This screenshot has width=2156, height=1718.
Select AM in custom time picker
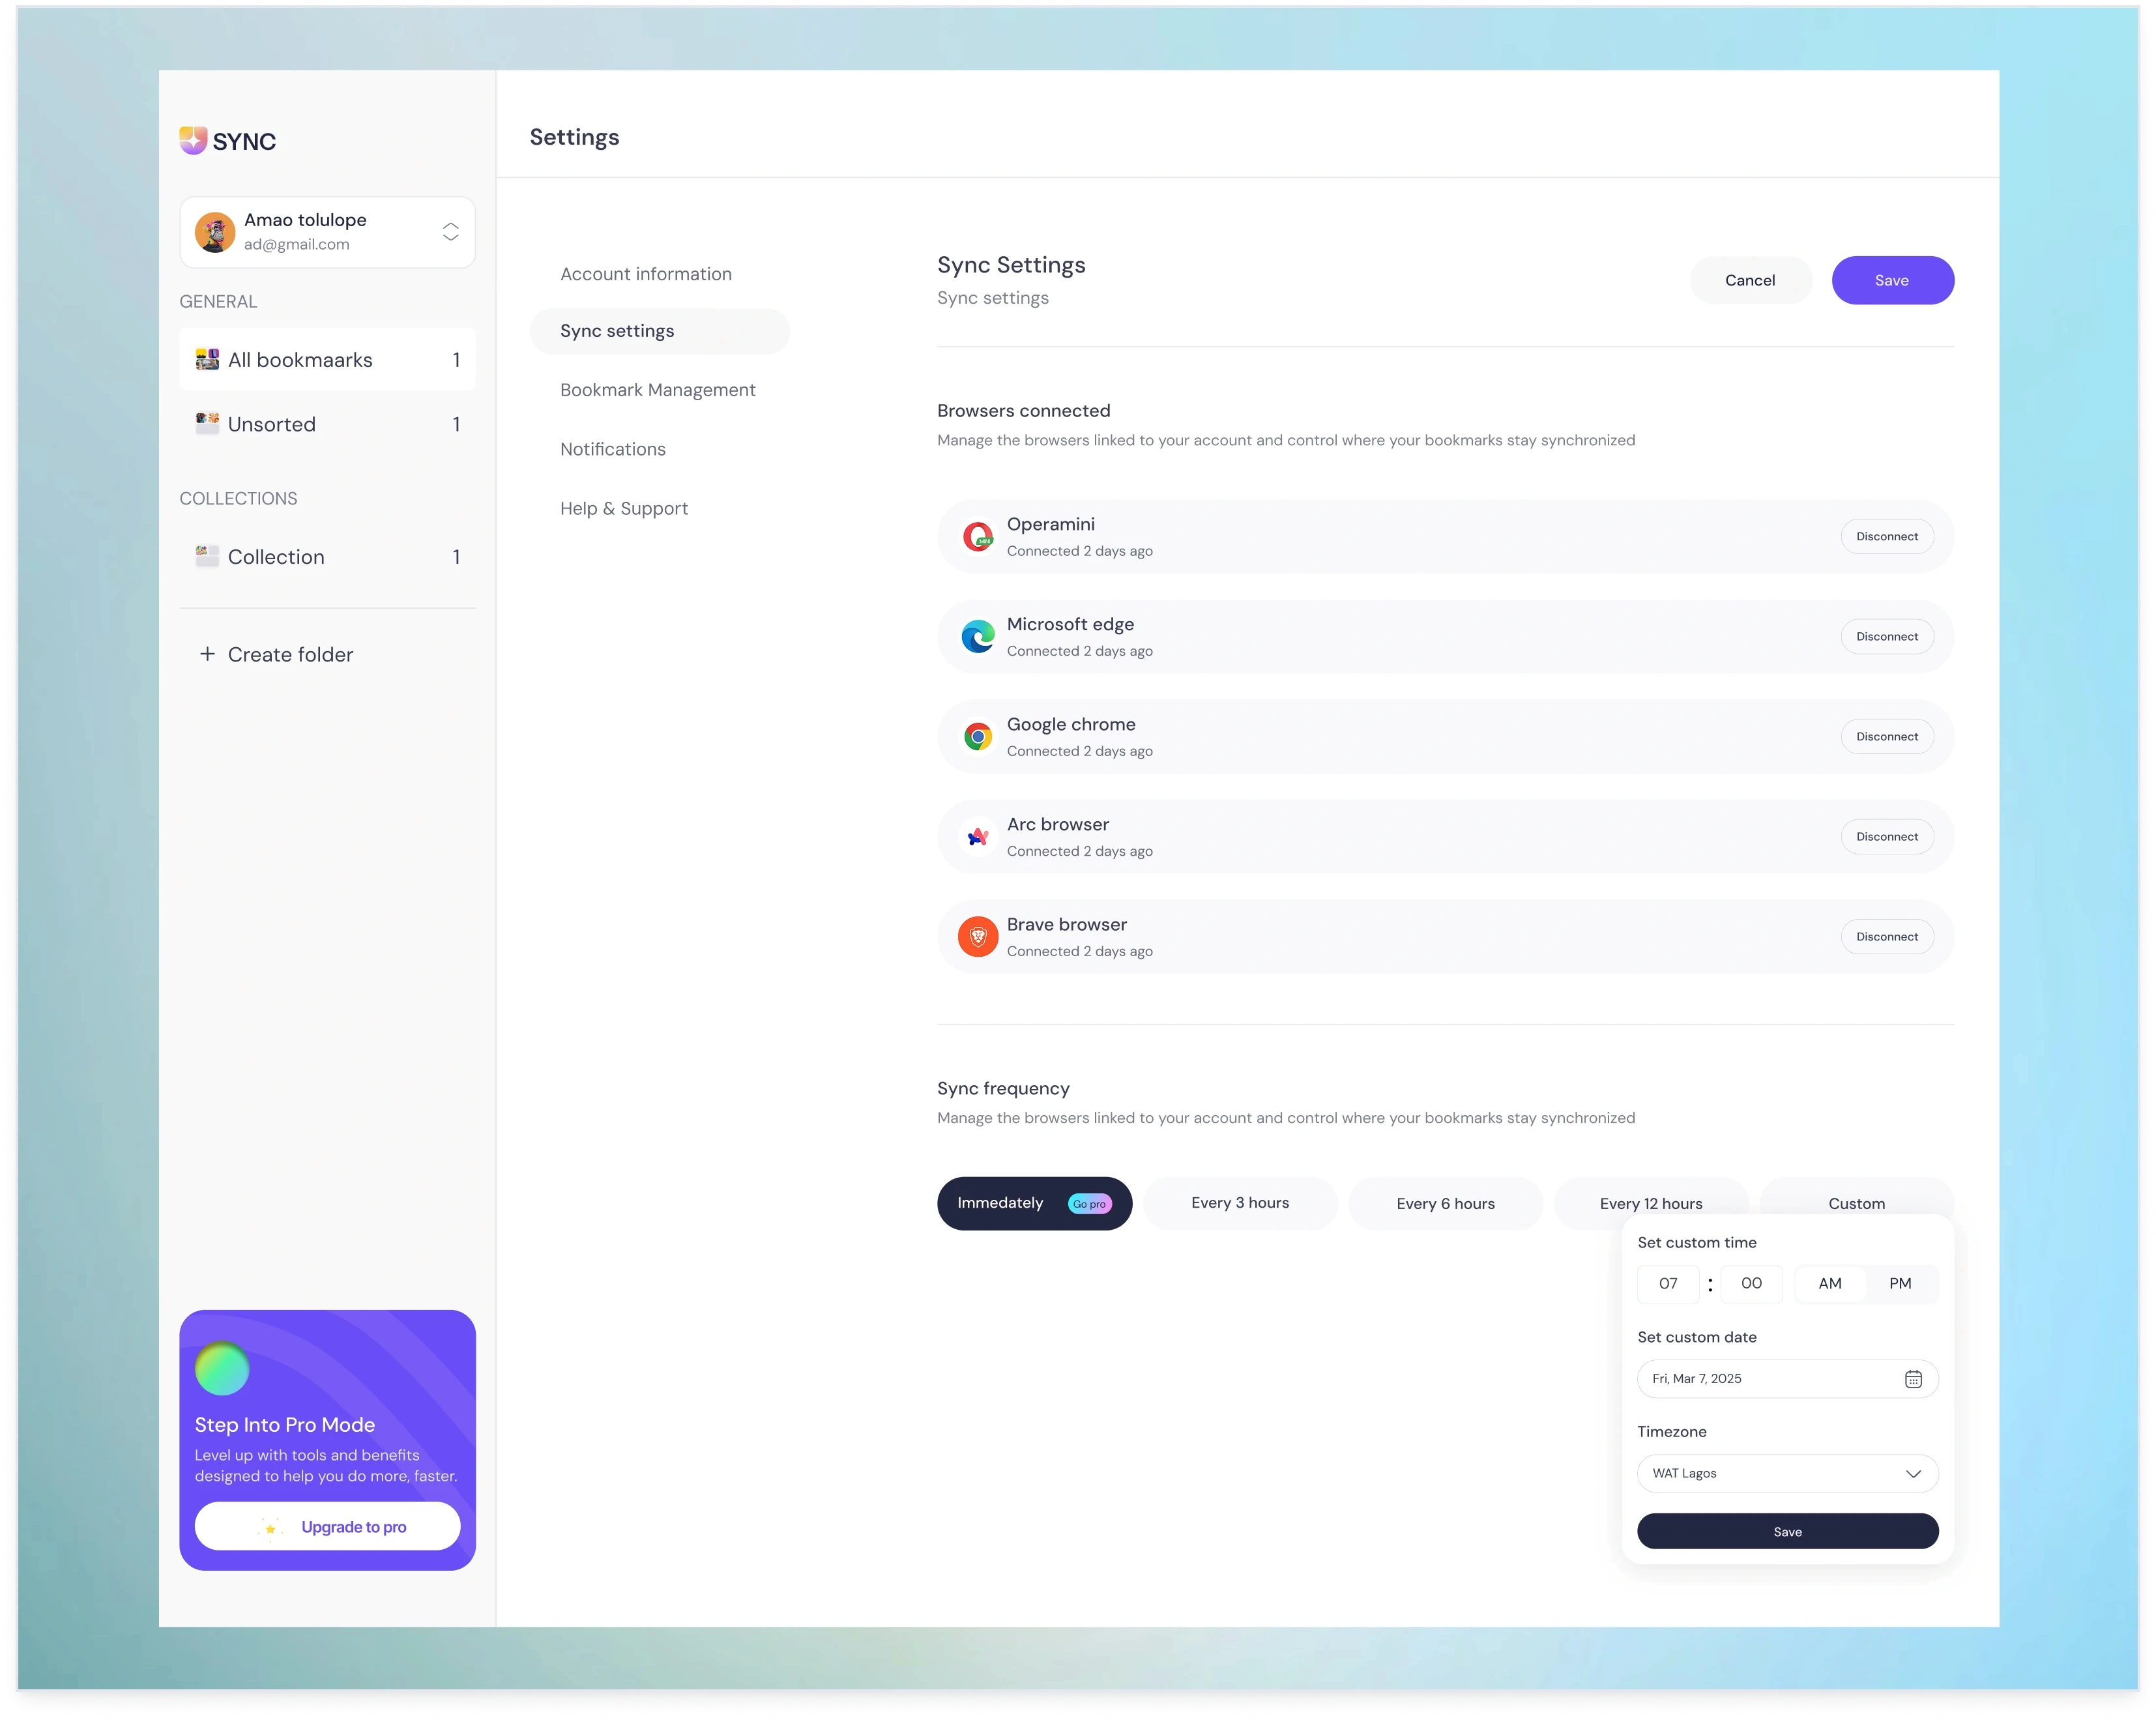pyautogui.click(x=1829, y=1283)
